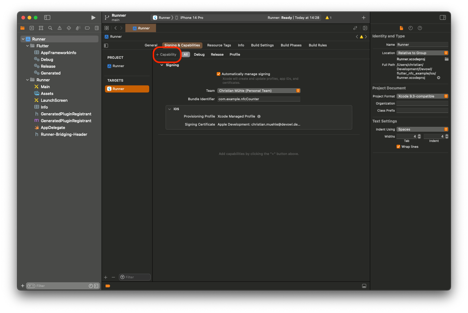Screen dimensions: 468x313
Task: Toggle the Wrap lines checkbox
Action: [x=398, y=147]
